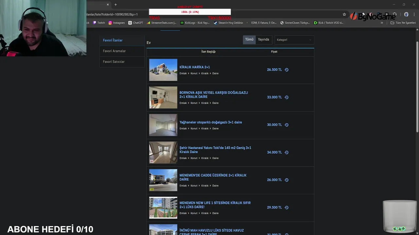Viewport: 419px width, 235px height.
Task: Open the Extensions puzzle icon
Action: tap(394, 14)
